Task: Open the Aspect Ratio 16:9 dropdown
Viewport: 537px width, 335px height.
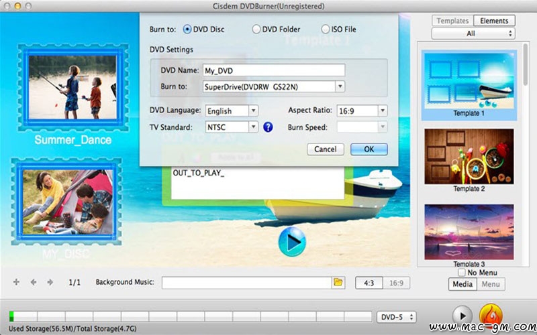Action: (362, 111)
